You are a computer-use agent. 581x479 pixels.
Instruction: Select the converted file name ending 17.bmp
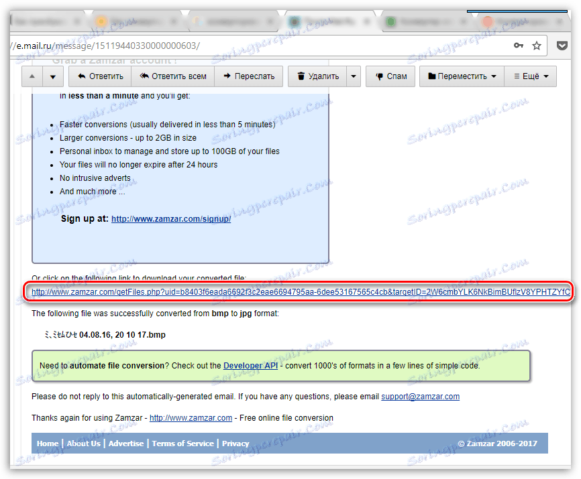(105, 335)
